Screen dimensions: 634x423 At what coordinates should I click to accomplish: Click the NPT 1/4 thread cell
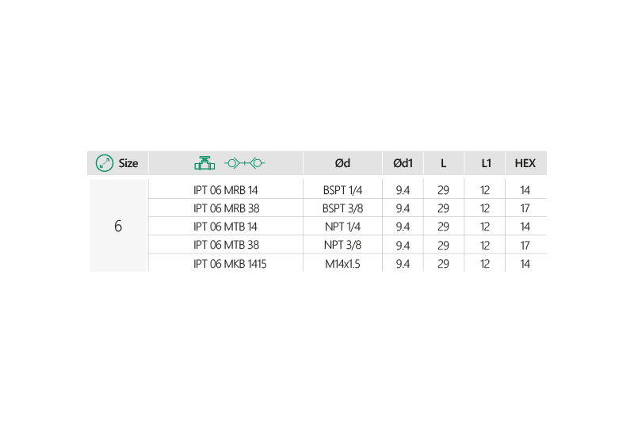click(342, 227)
